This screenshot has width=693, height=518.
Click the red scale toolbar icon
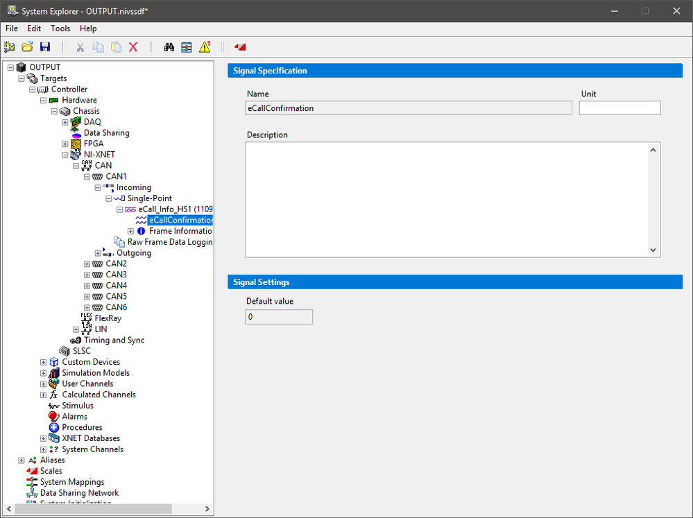[240, 47]
